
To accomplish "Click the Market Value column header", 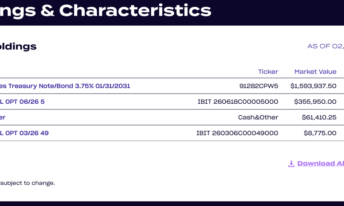I will 315,72.
